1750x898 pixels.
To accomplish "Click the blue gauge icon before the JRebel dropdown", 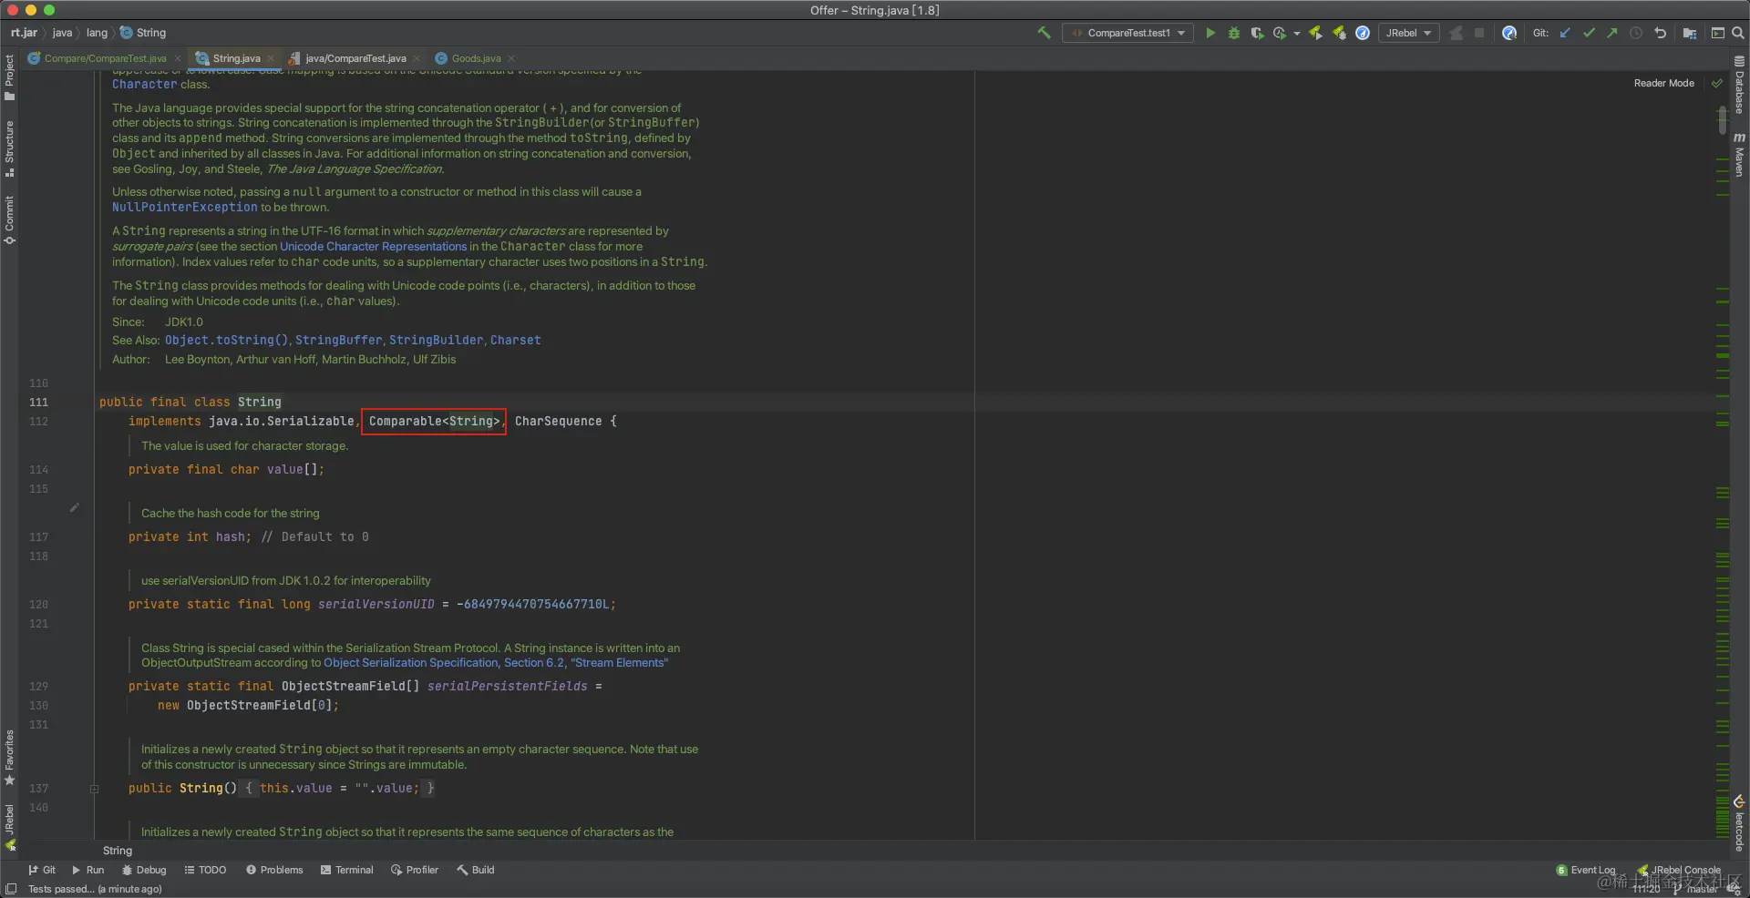I will [1363, 33].
